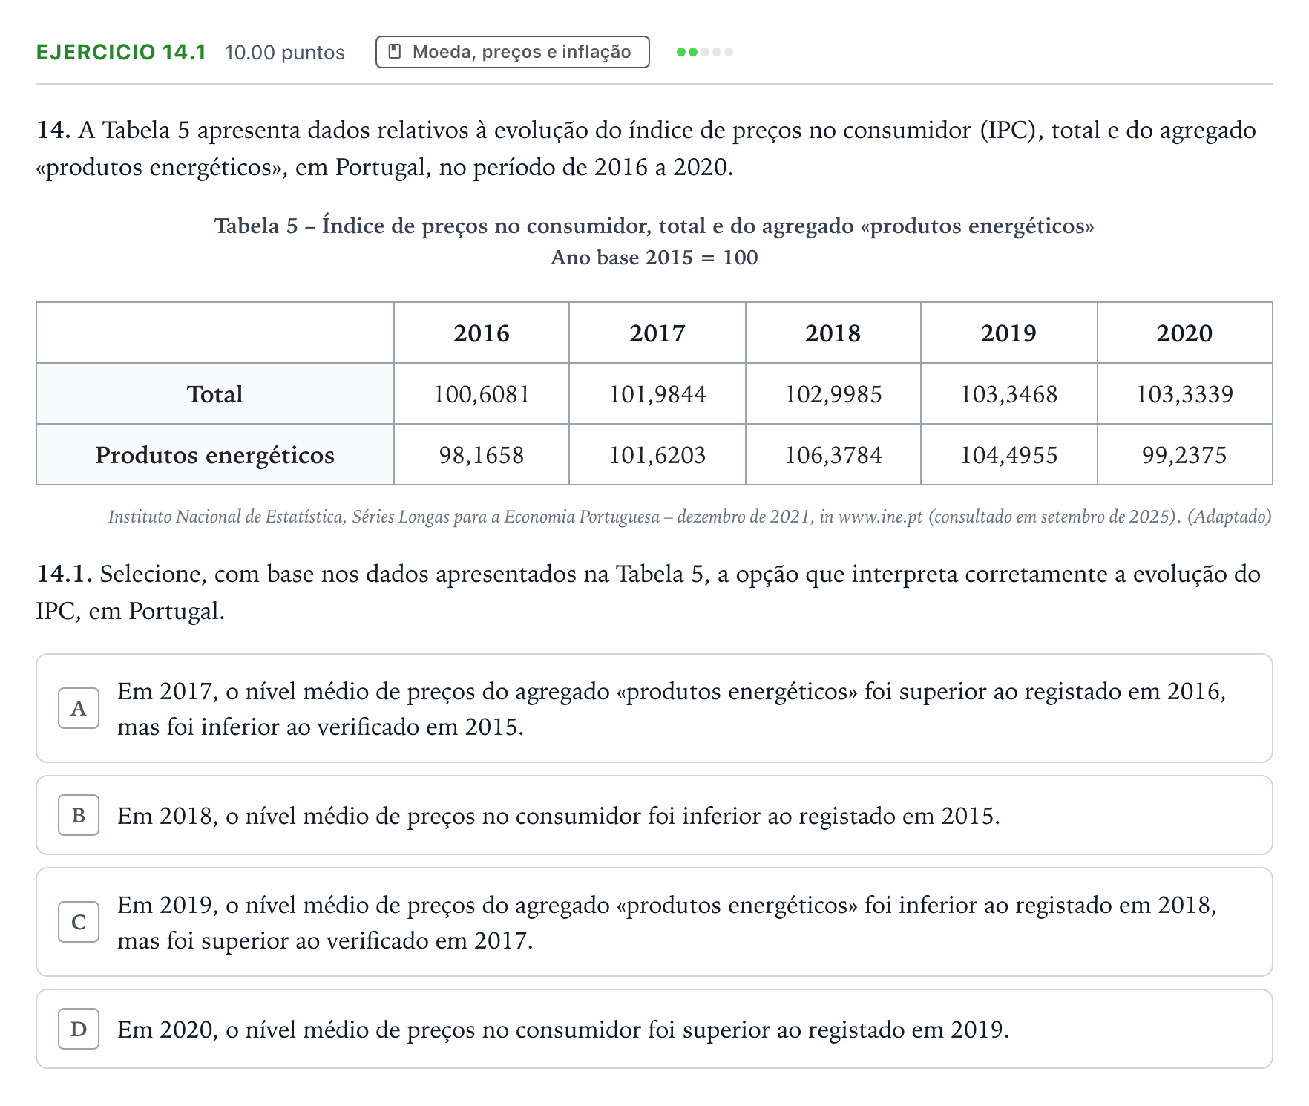Click the difficulty dots indicator
The image size is (1309, 1106).
pyautogui.click(x=704, y=52)
